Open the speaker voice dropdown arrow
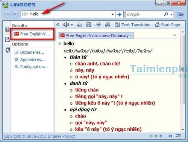 (72, 25)
